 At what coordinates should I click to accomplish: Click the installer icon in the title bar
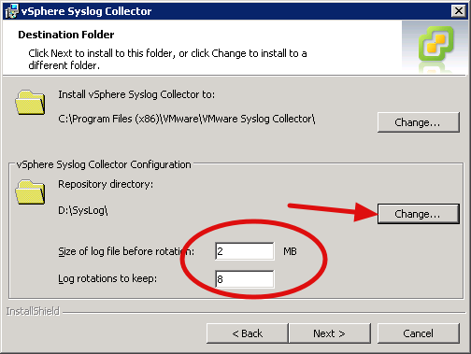point(12,11)
